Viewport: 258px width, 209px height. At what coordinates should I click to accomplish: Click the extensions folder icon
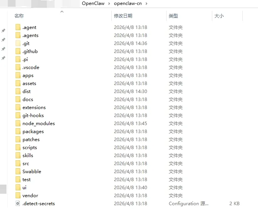(18, 108)
